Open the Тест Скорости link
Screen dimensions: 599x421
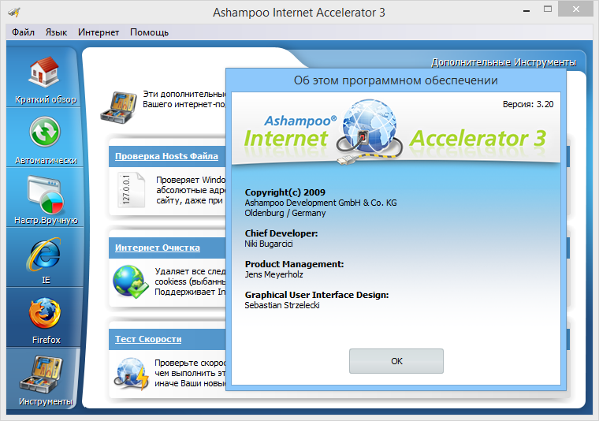pyautogui.click(x=148, y=339)
